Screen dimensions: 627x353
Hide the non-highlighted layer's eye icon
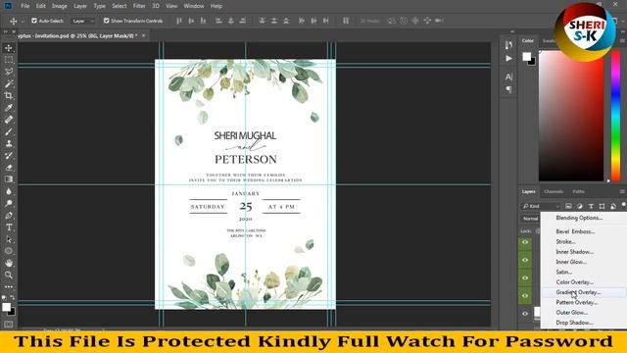525,314
